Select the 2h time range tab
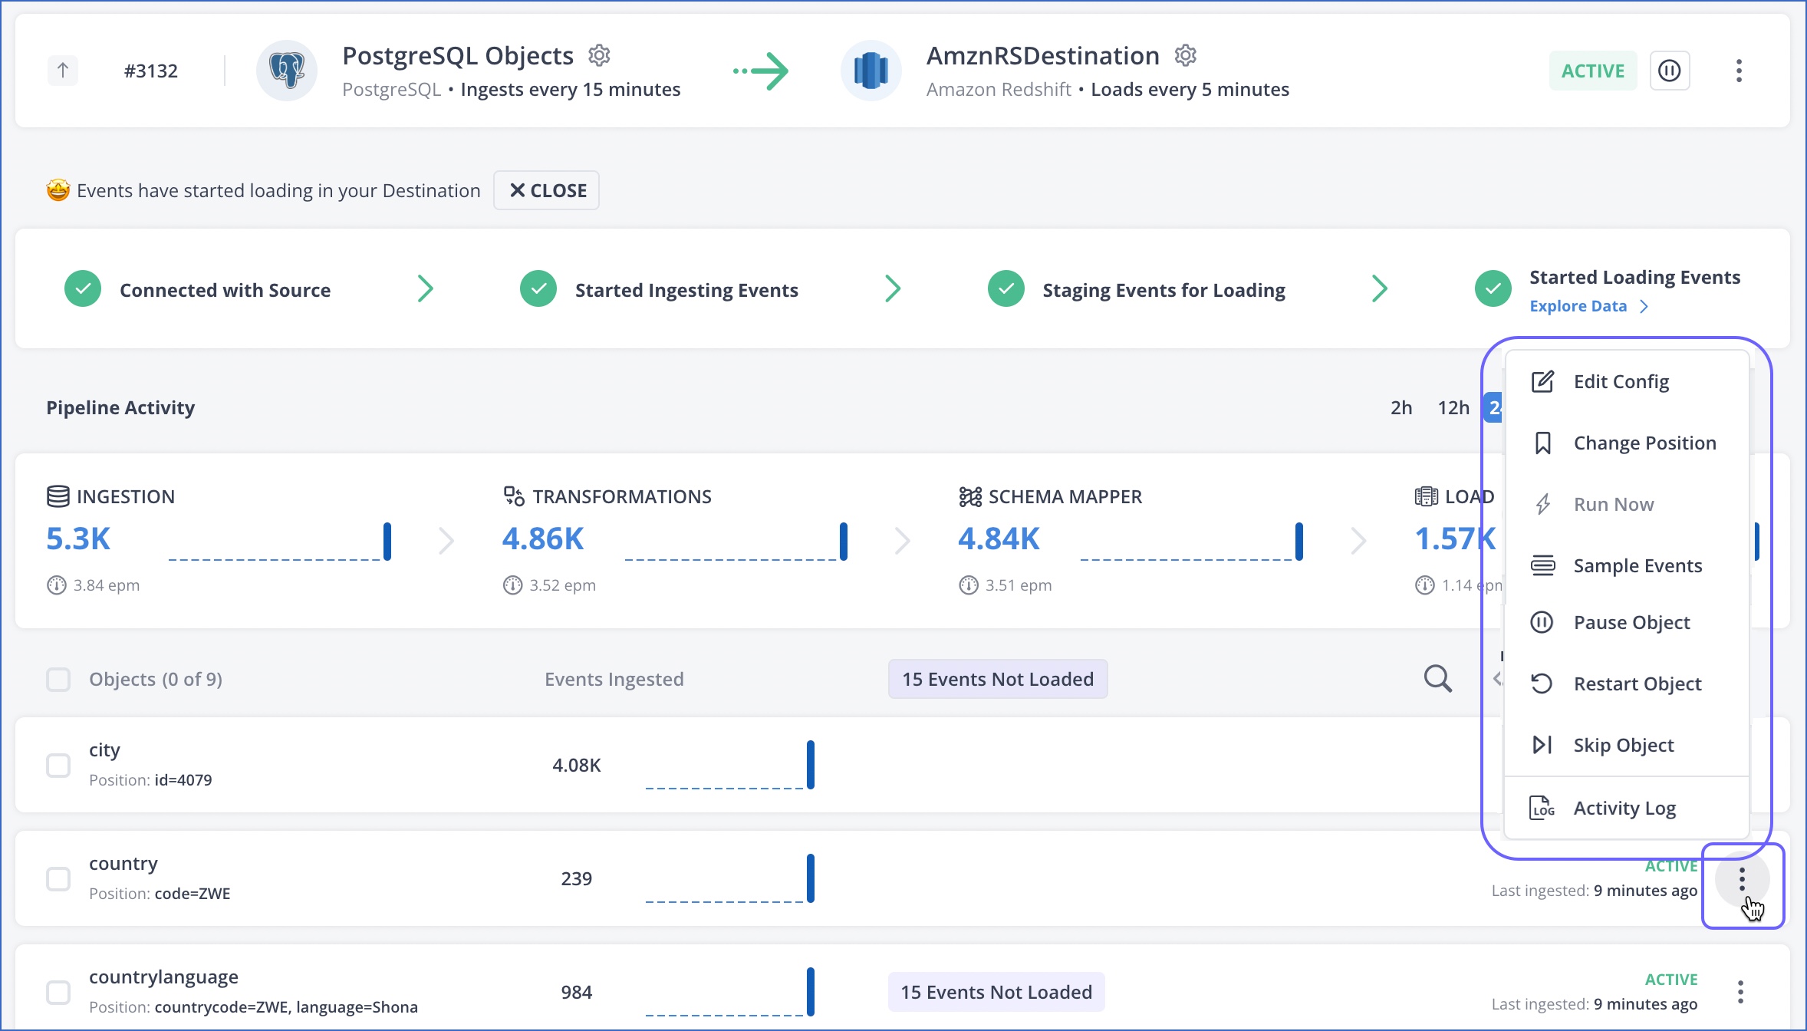Viewport: 1807px width, 1031px height. (1400, 407)
